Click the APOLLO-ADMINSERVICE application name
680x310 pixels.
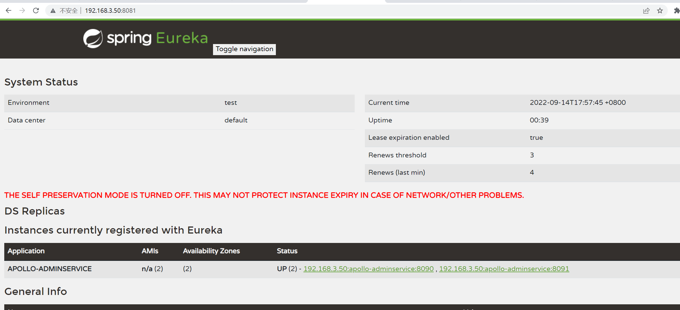[x=50, y=269]
